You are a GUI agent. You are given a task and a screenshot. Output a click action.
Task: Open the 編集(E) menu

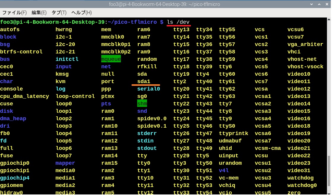(39, 12)
